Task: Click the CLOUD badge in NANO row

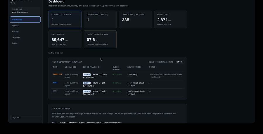Action: 87,91
